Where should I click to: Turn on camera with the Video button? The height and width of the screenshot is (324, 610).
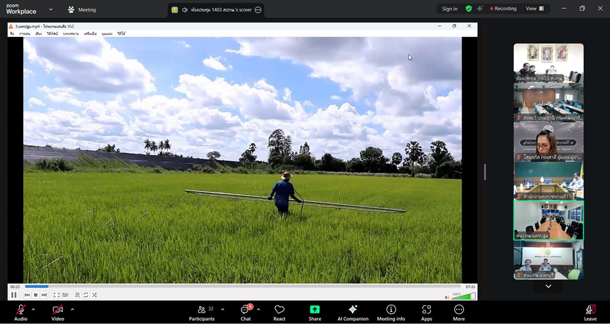[58, 310]
